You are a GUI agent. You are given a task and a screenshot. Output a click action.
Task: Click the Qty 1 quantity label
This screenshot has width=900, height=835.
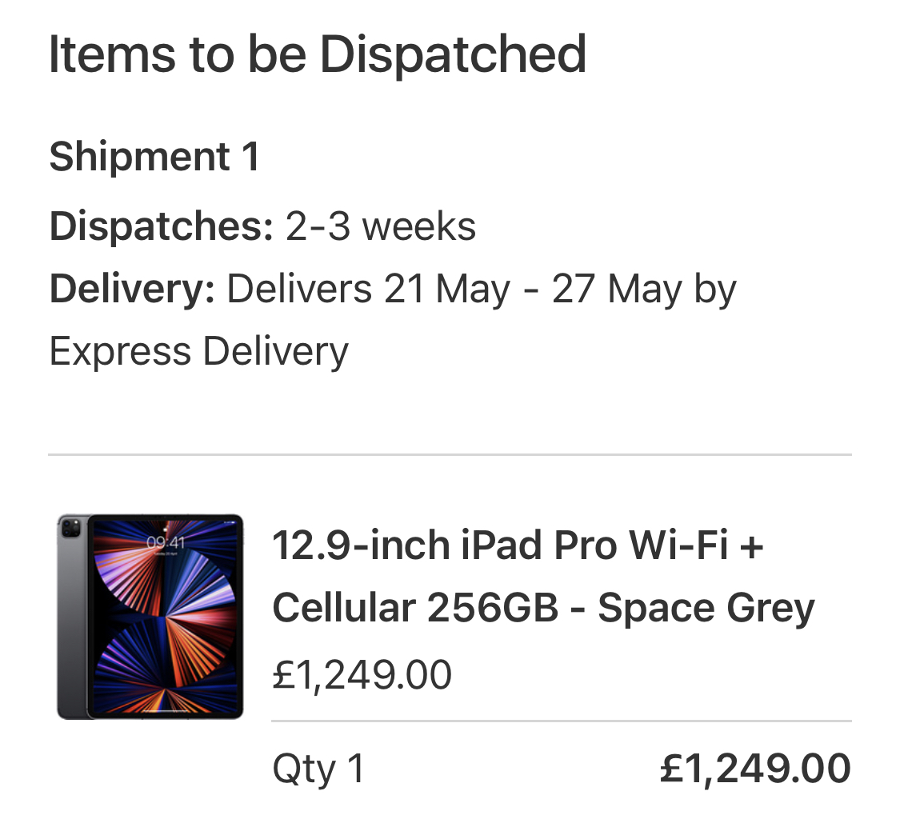(x=318, y=769)
